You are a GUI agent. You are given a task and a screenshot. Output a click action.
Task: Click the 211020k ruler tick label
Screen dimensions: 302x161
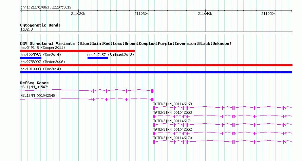[x=78, y=14]
